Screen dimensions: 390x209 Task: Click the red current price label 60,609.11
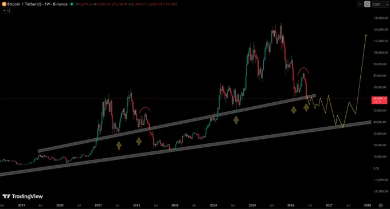[379, 100]
